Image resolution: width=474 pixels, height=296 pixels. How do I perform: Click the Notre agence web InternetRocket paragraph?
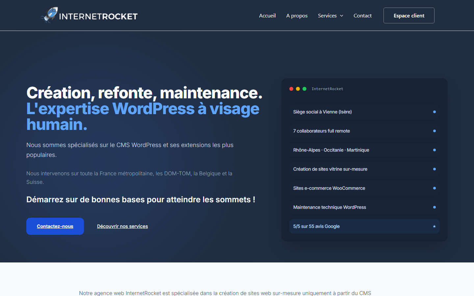click(x=225, y=293)
